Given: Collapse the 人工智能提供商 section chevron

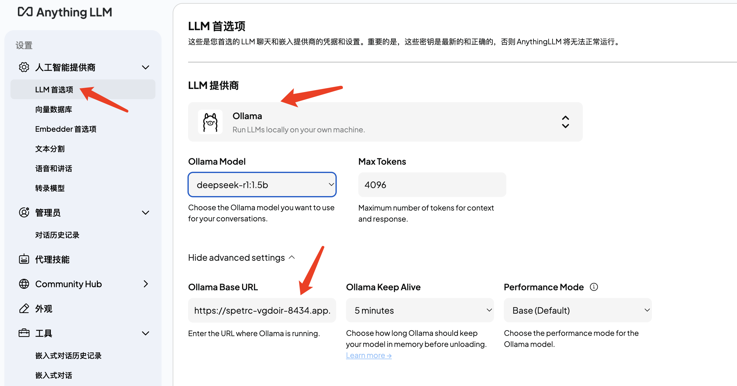Looking at the screenshot, I should [x=146, y=67].
